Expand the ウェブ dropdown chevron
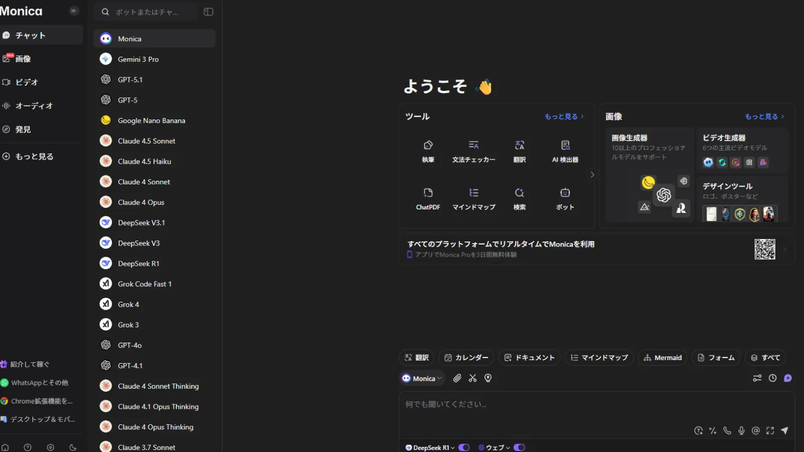 pos(508,447)
